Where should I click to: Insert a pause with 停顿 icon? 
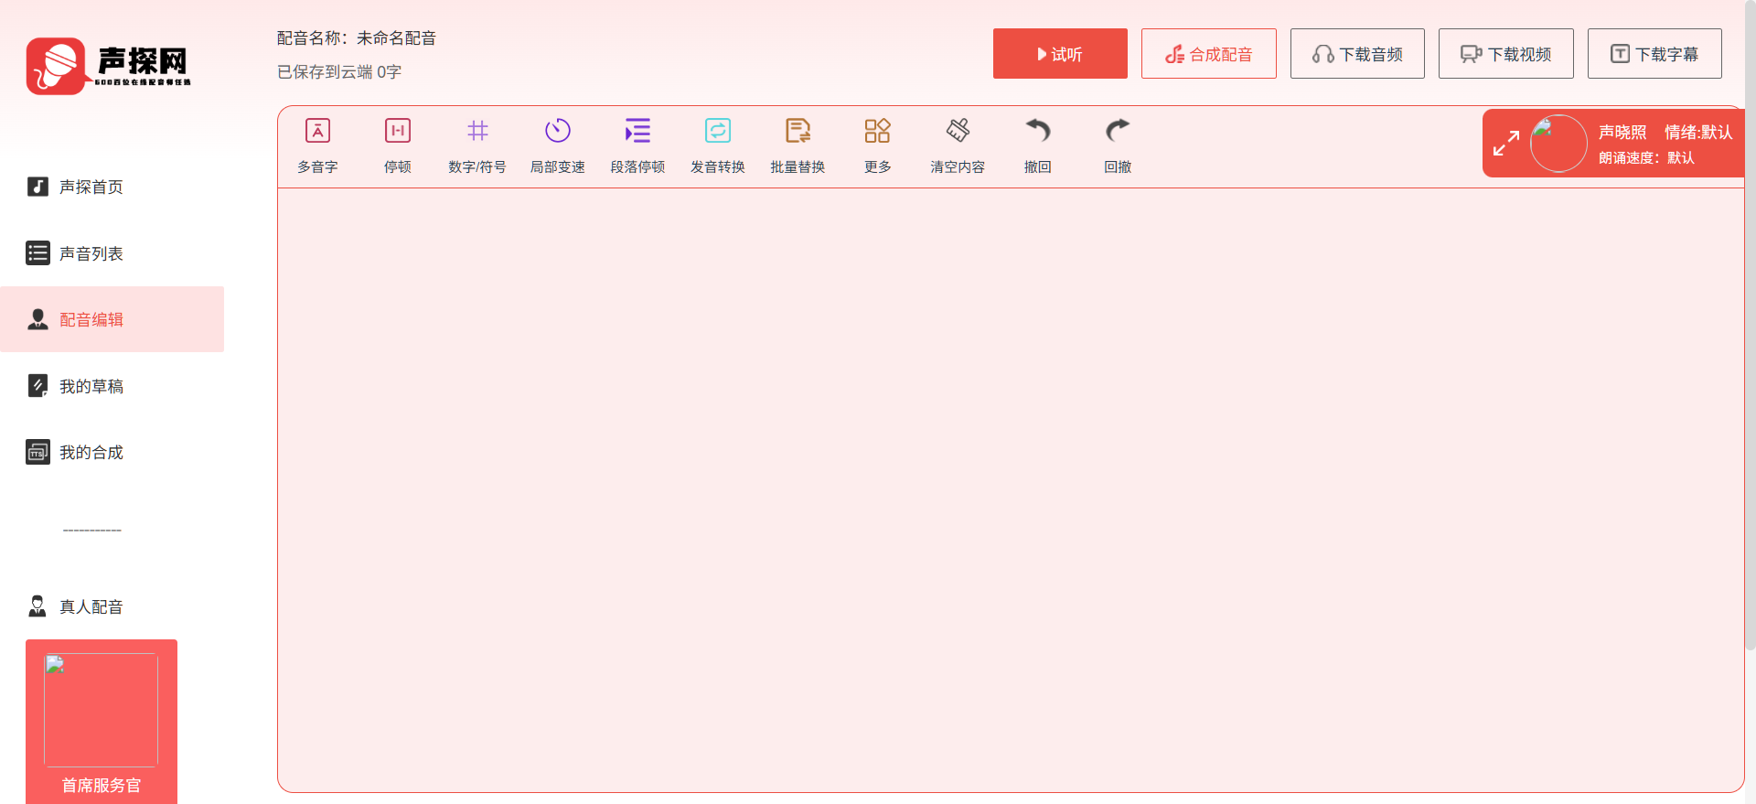397,131
